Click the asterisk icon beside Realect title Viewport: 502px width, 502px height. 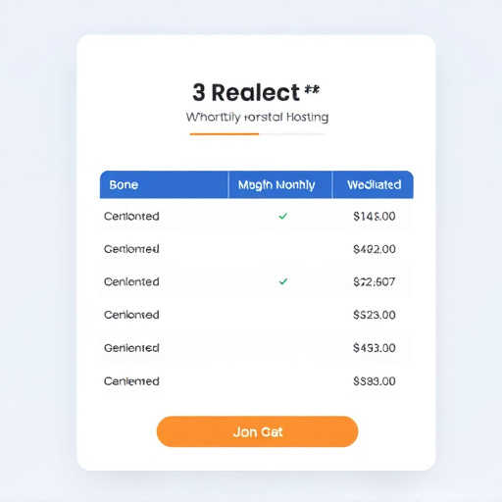point(312,89)
